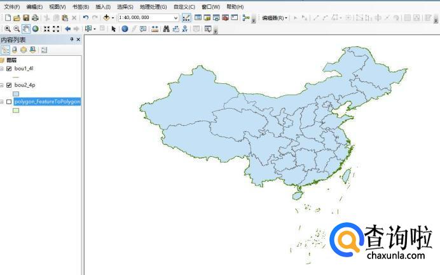List layers by drawing order
The image size is (440, 275).
tap(5, 50)
